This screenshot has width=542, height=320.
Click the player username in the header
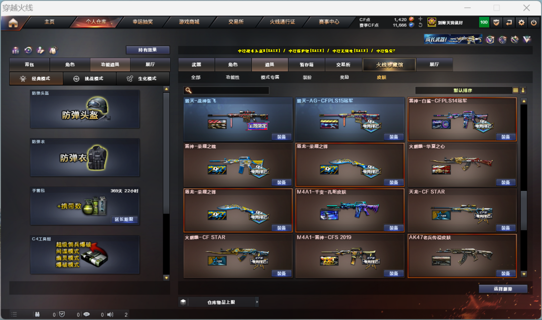coord(450,23)
